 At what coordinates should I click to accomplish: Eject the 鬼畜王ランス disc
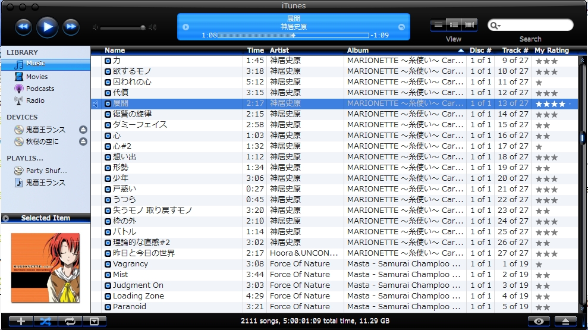point(83,130)
